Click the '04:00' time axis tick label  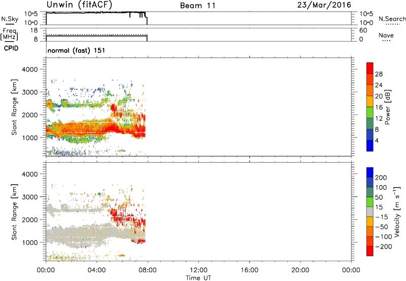click(96, 270)
